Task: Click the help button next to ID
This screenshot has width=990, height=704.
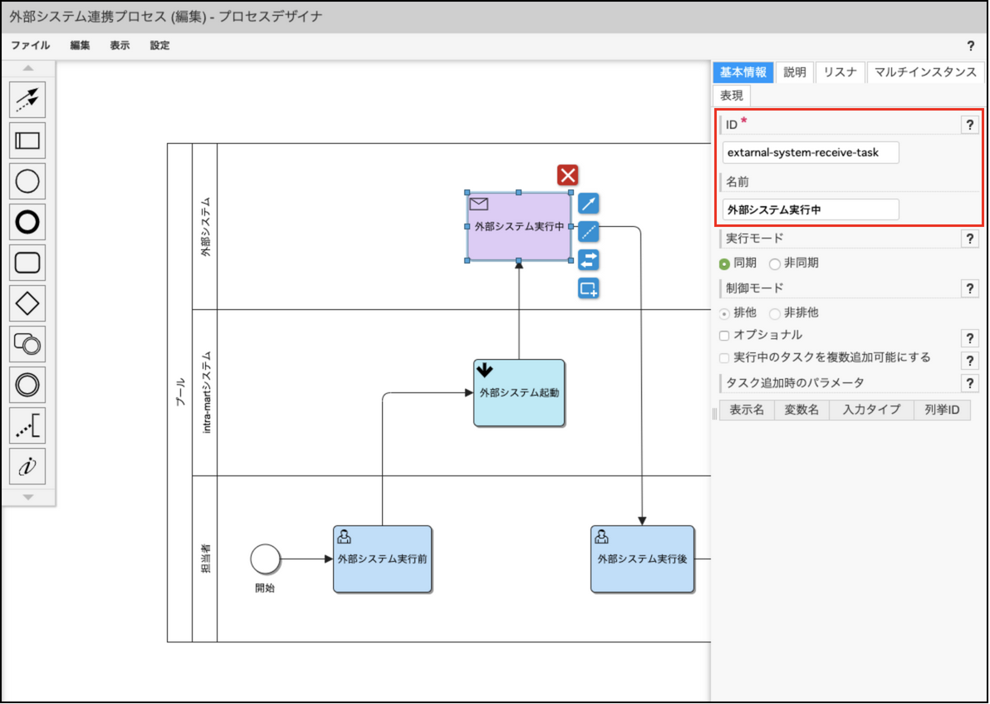Action: (968, 125)
